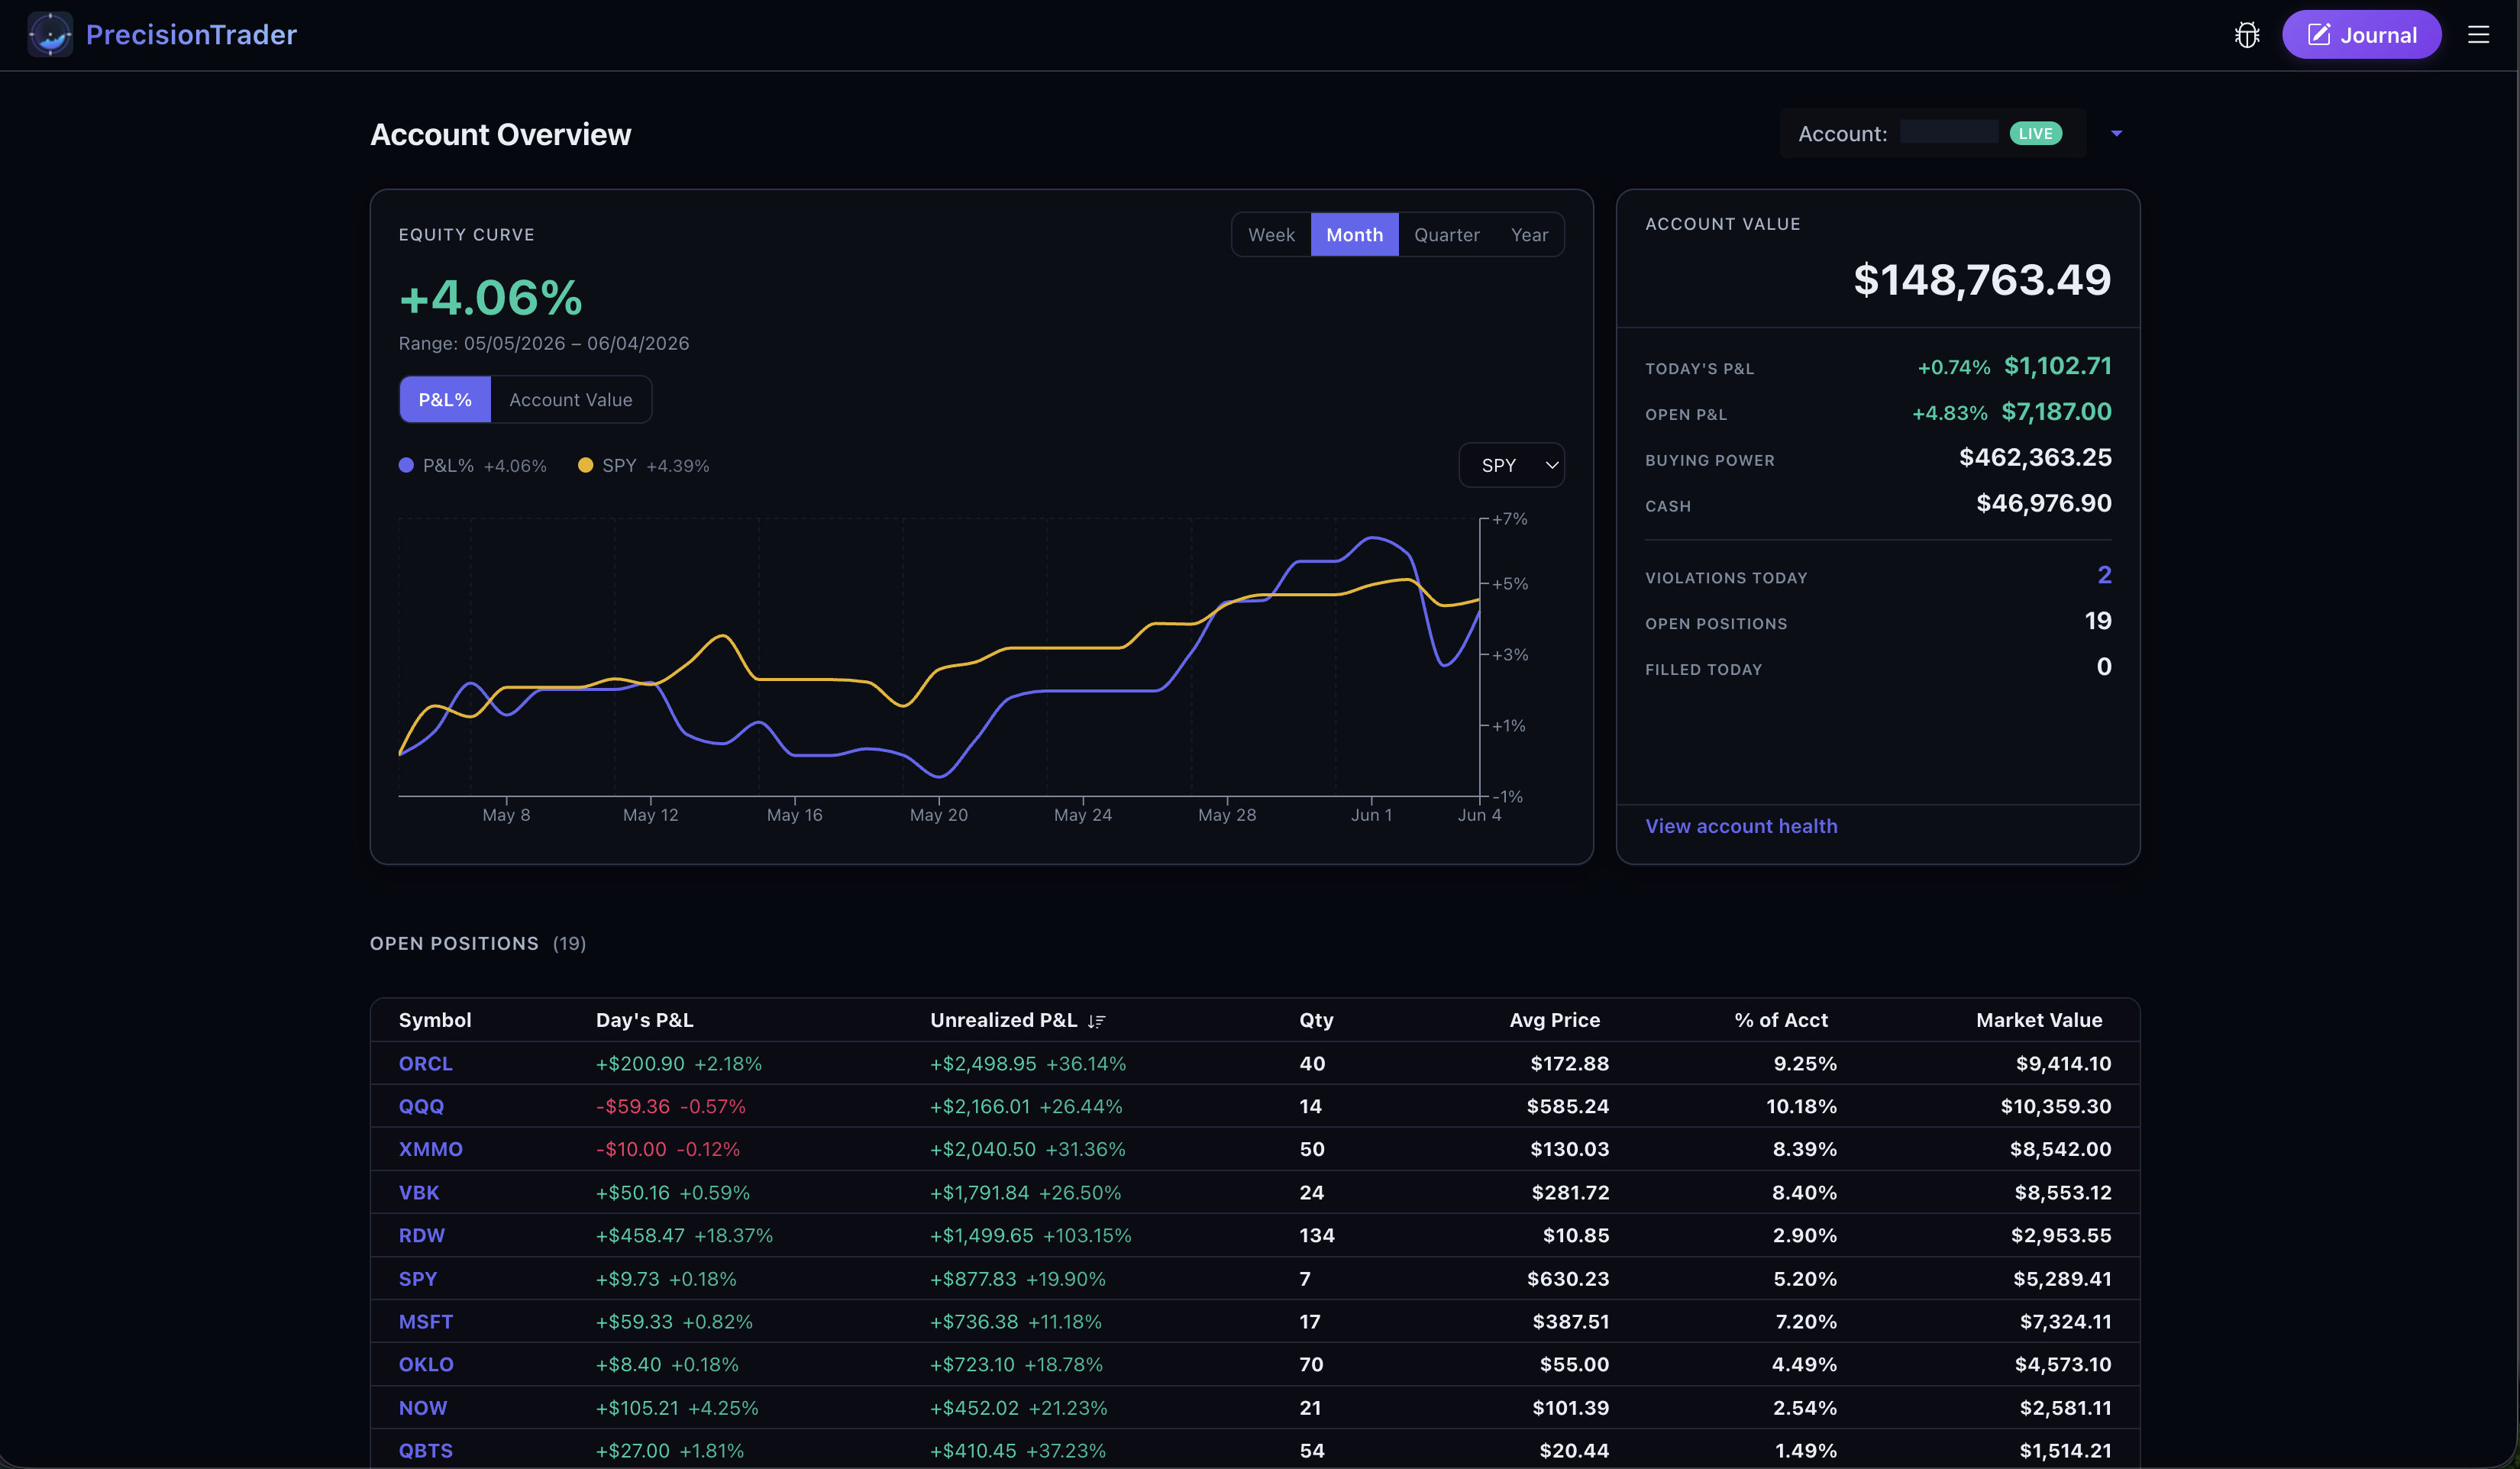Switch equity curve to Week
Image resolution: width=2520 pixels, height=1469 pixels.
(x=1271, y=235)
